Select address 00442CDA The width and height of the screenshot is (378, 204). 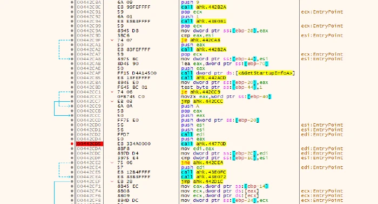tap(89, 149)
